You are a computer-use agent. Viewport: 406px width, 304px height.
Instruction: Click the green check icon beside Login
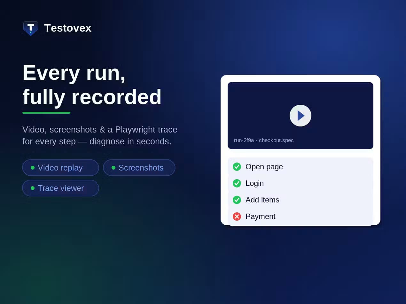tap(237, 183)
